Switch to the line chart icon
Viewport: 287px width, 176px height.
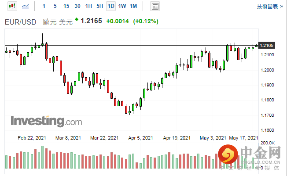pos(26,6)
